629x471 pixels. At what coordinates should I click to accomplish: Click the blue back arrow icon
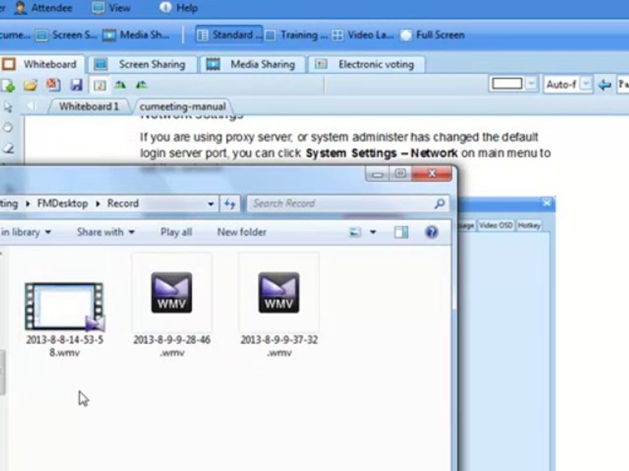[604, 84]
